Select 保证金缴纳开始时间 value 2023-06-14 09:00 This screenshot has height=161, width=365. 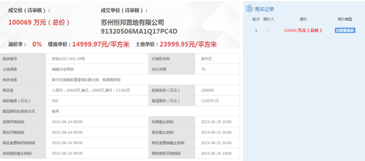pos(67,143)
